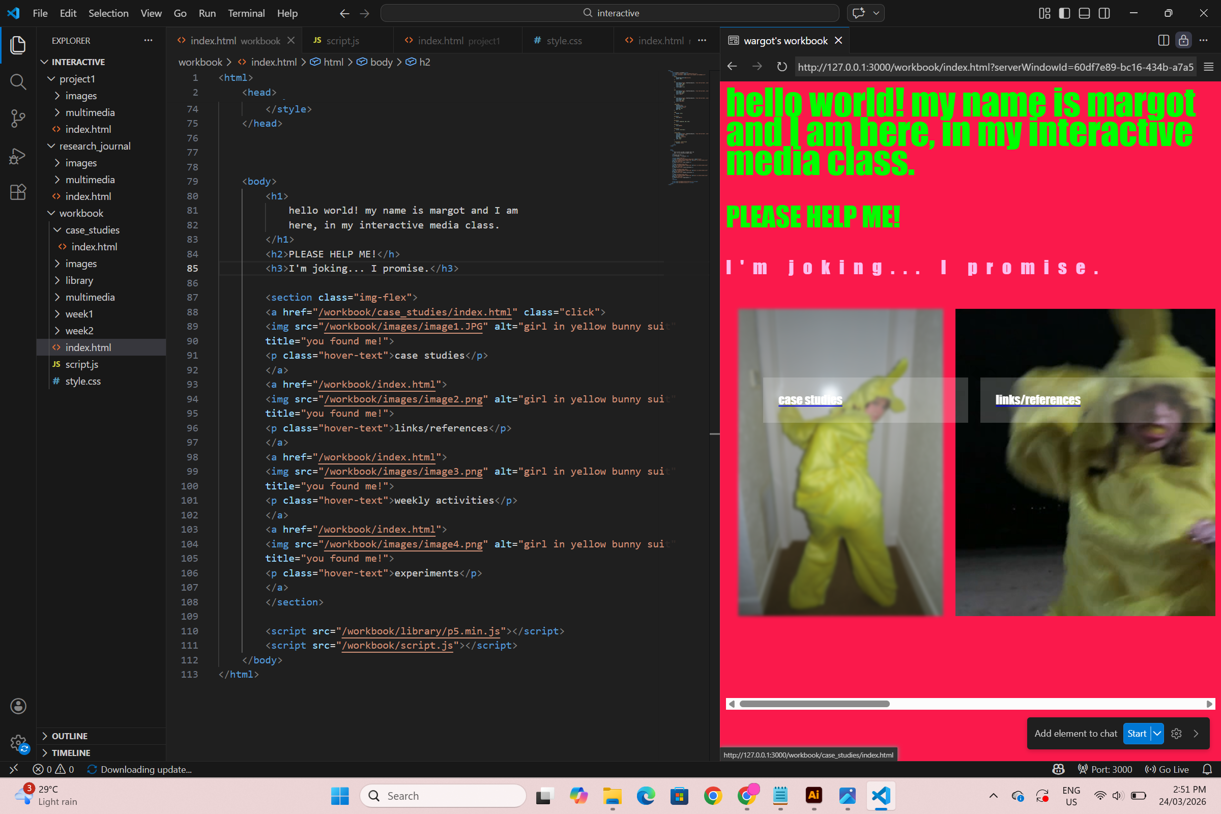Click the Start button for add element
Screen dimensions: 1221x814
1137,734
